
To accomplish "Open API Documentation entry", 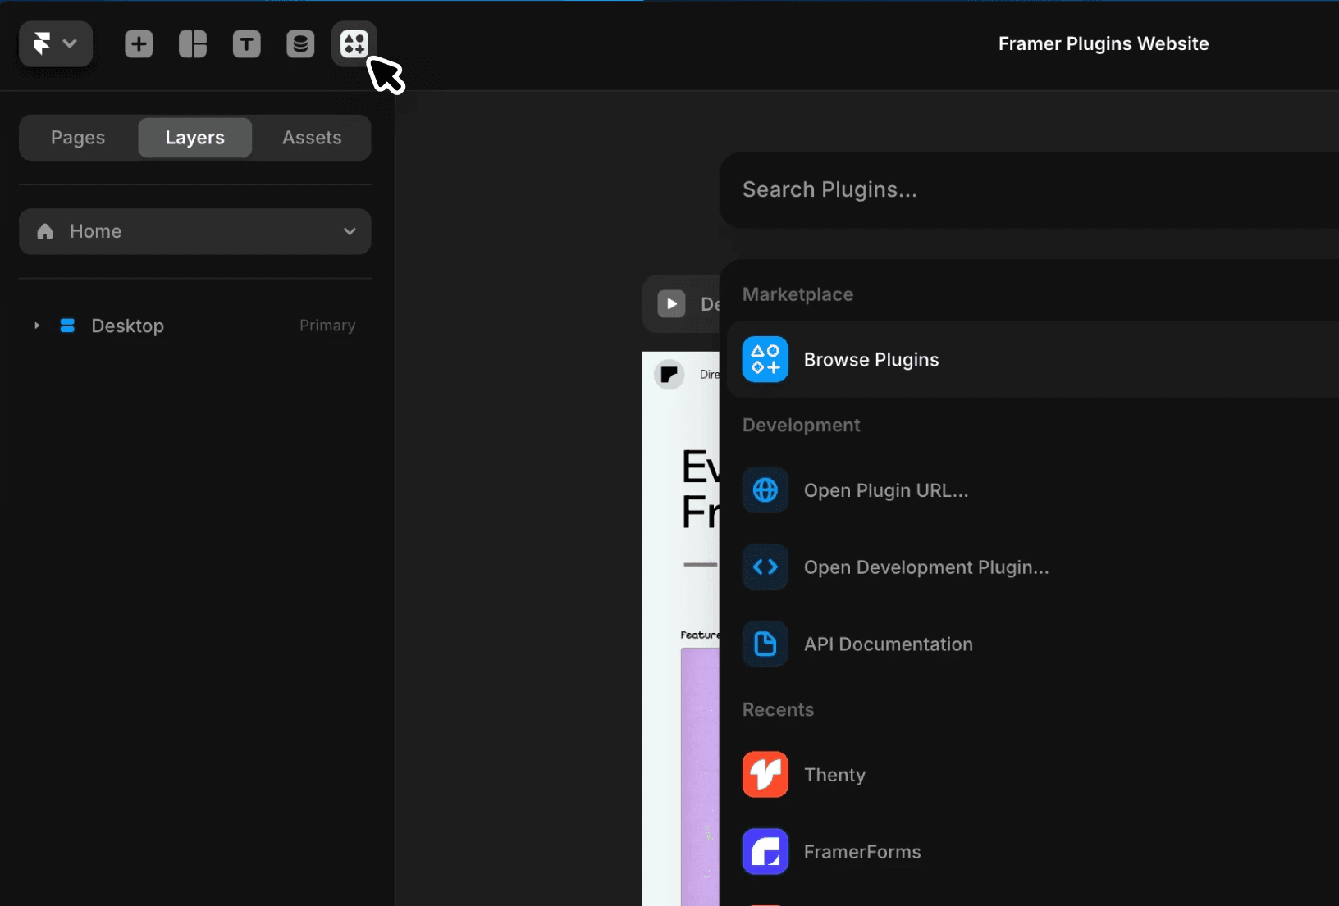I will pos(1033,644).
